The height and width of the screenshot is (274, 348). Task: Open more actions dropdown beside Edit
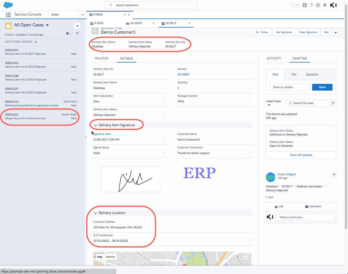point(336,33)
